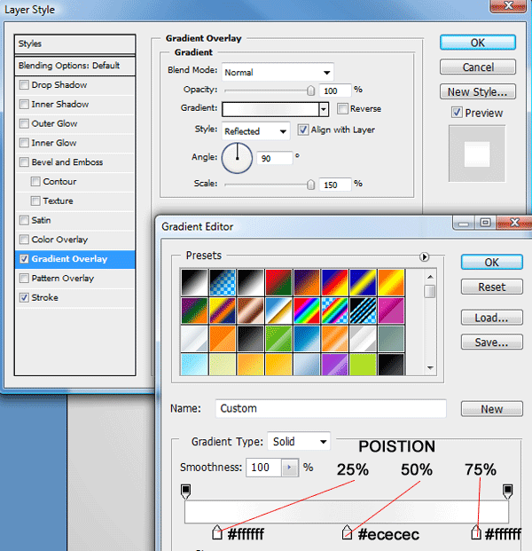Enable the Inner Glow style checkbox
Image resolution: width=532 pixels, height=551 pixels.
(24, 143)
